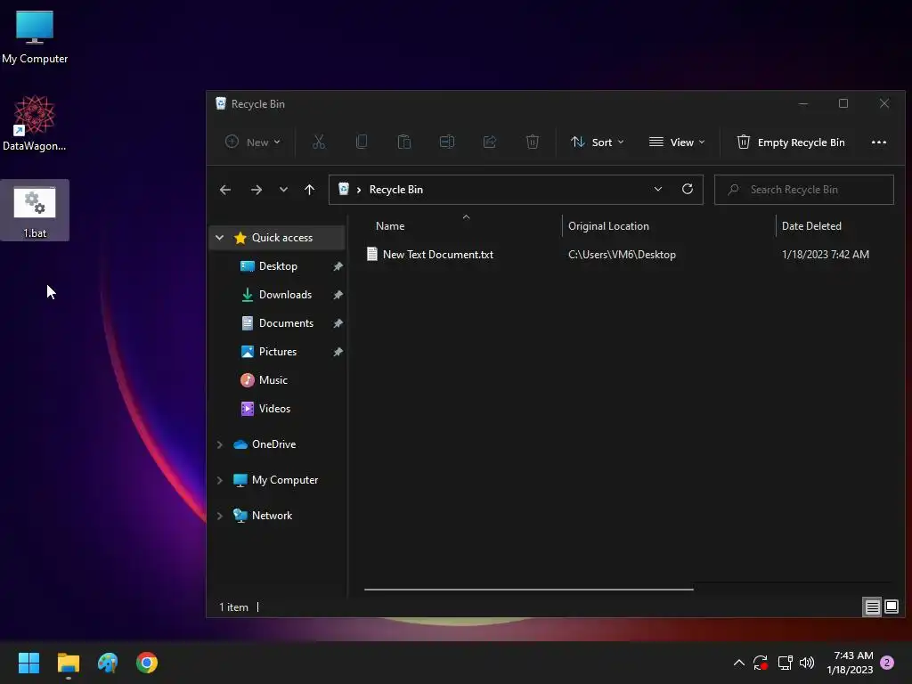Click the Recycle Bin address breadcrumb
Viewport: 912px width, 684px height.
396,190
